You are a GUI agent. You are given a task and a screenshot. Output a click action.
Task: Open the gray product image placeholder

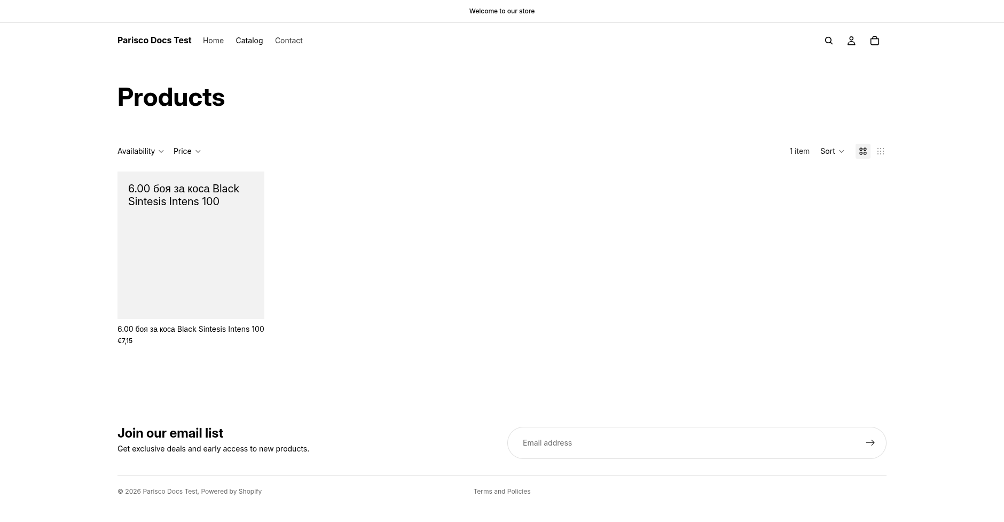(x=191, y=245)
